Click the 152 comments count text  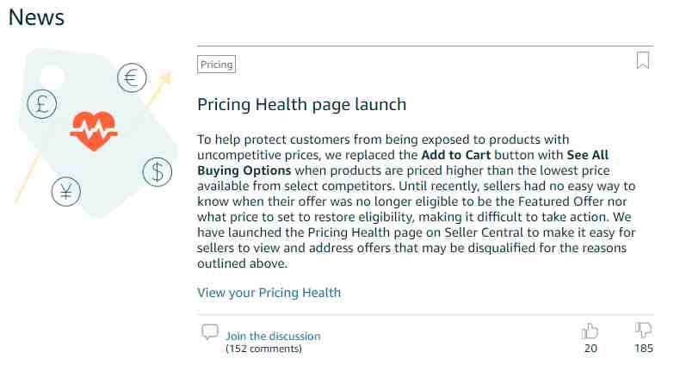tap(263, 349)
